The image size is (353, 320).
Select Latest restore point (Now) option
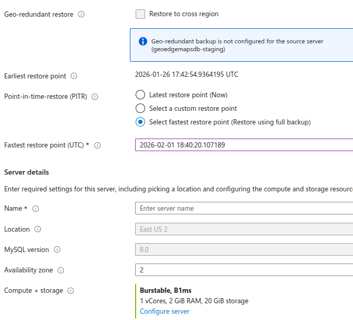click(x=140, y=95)
